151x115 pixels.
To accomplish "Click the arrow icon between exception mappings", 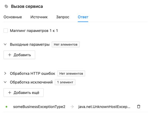I will pos(72,107).
